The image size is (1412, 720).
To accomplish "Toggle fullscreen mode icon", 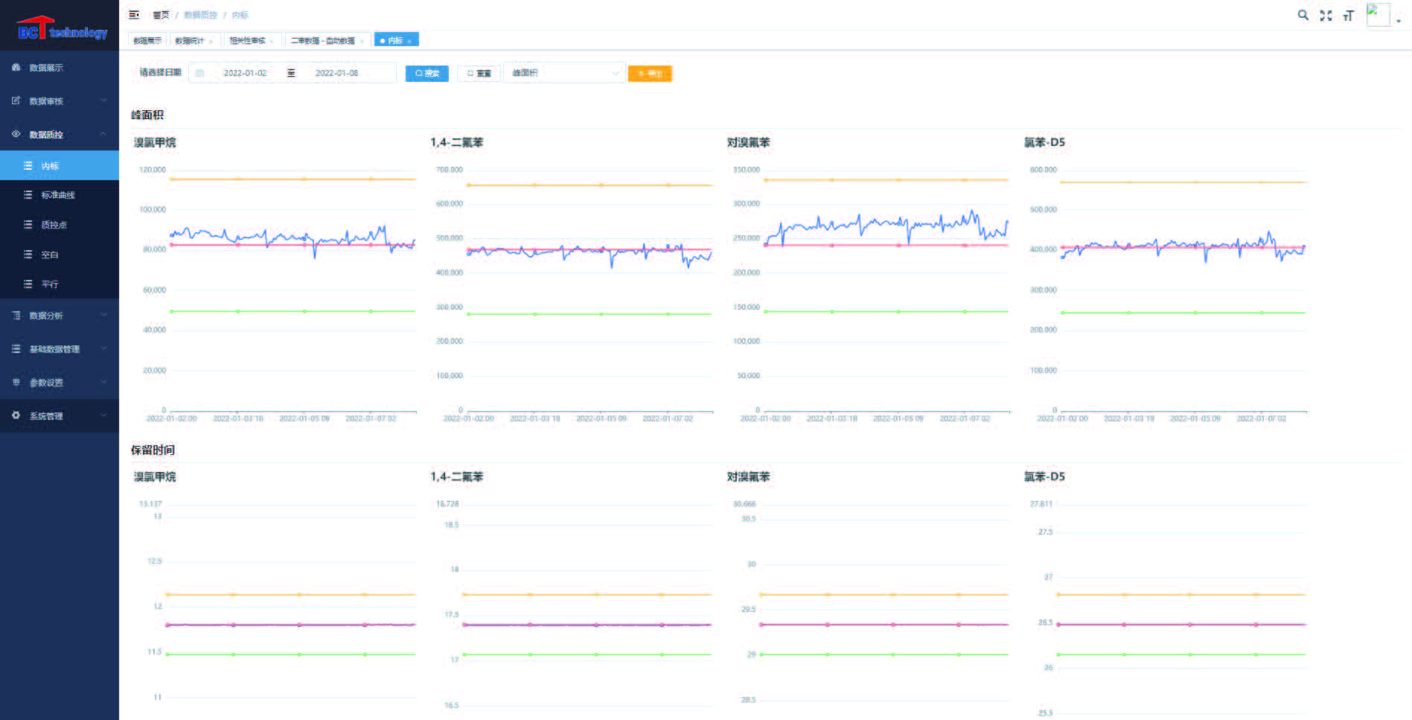I will click(x=1326, y=15).
